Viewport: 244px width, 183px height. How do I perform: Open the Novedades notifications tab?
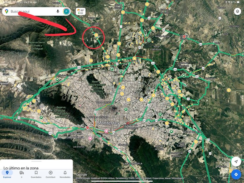click(x=65, y=174)
